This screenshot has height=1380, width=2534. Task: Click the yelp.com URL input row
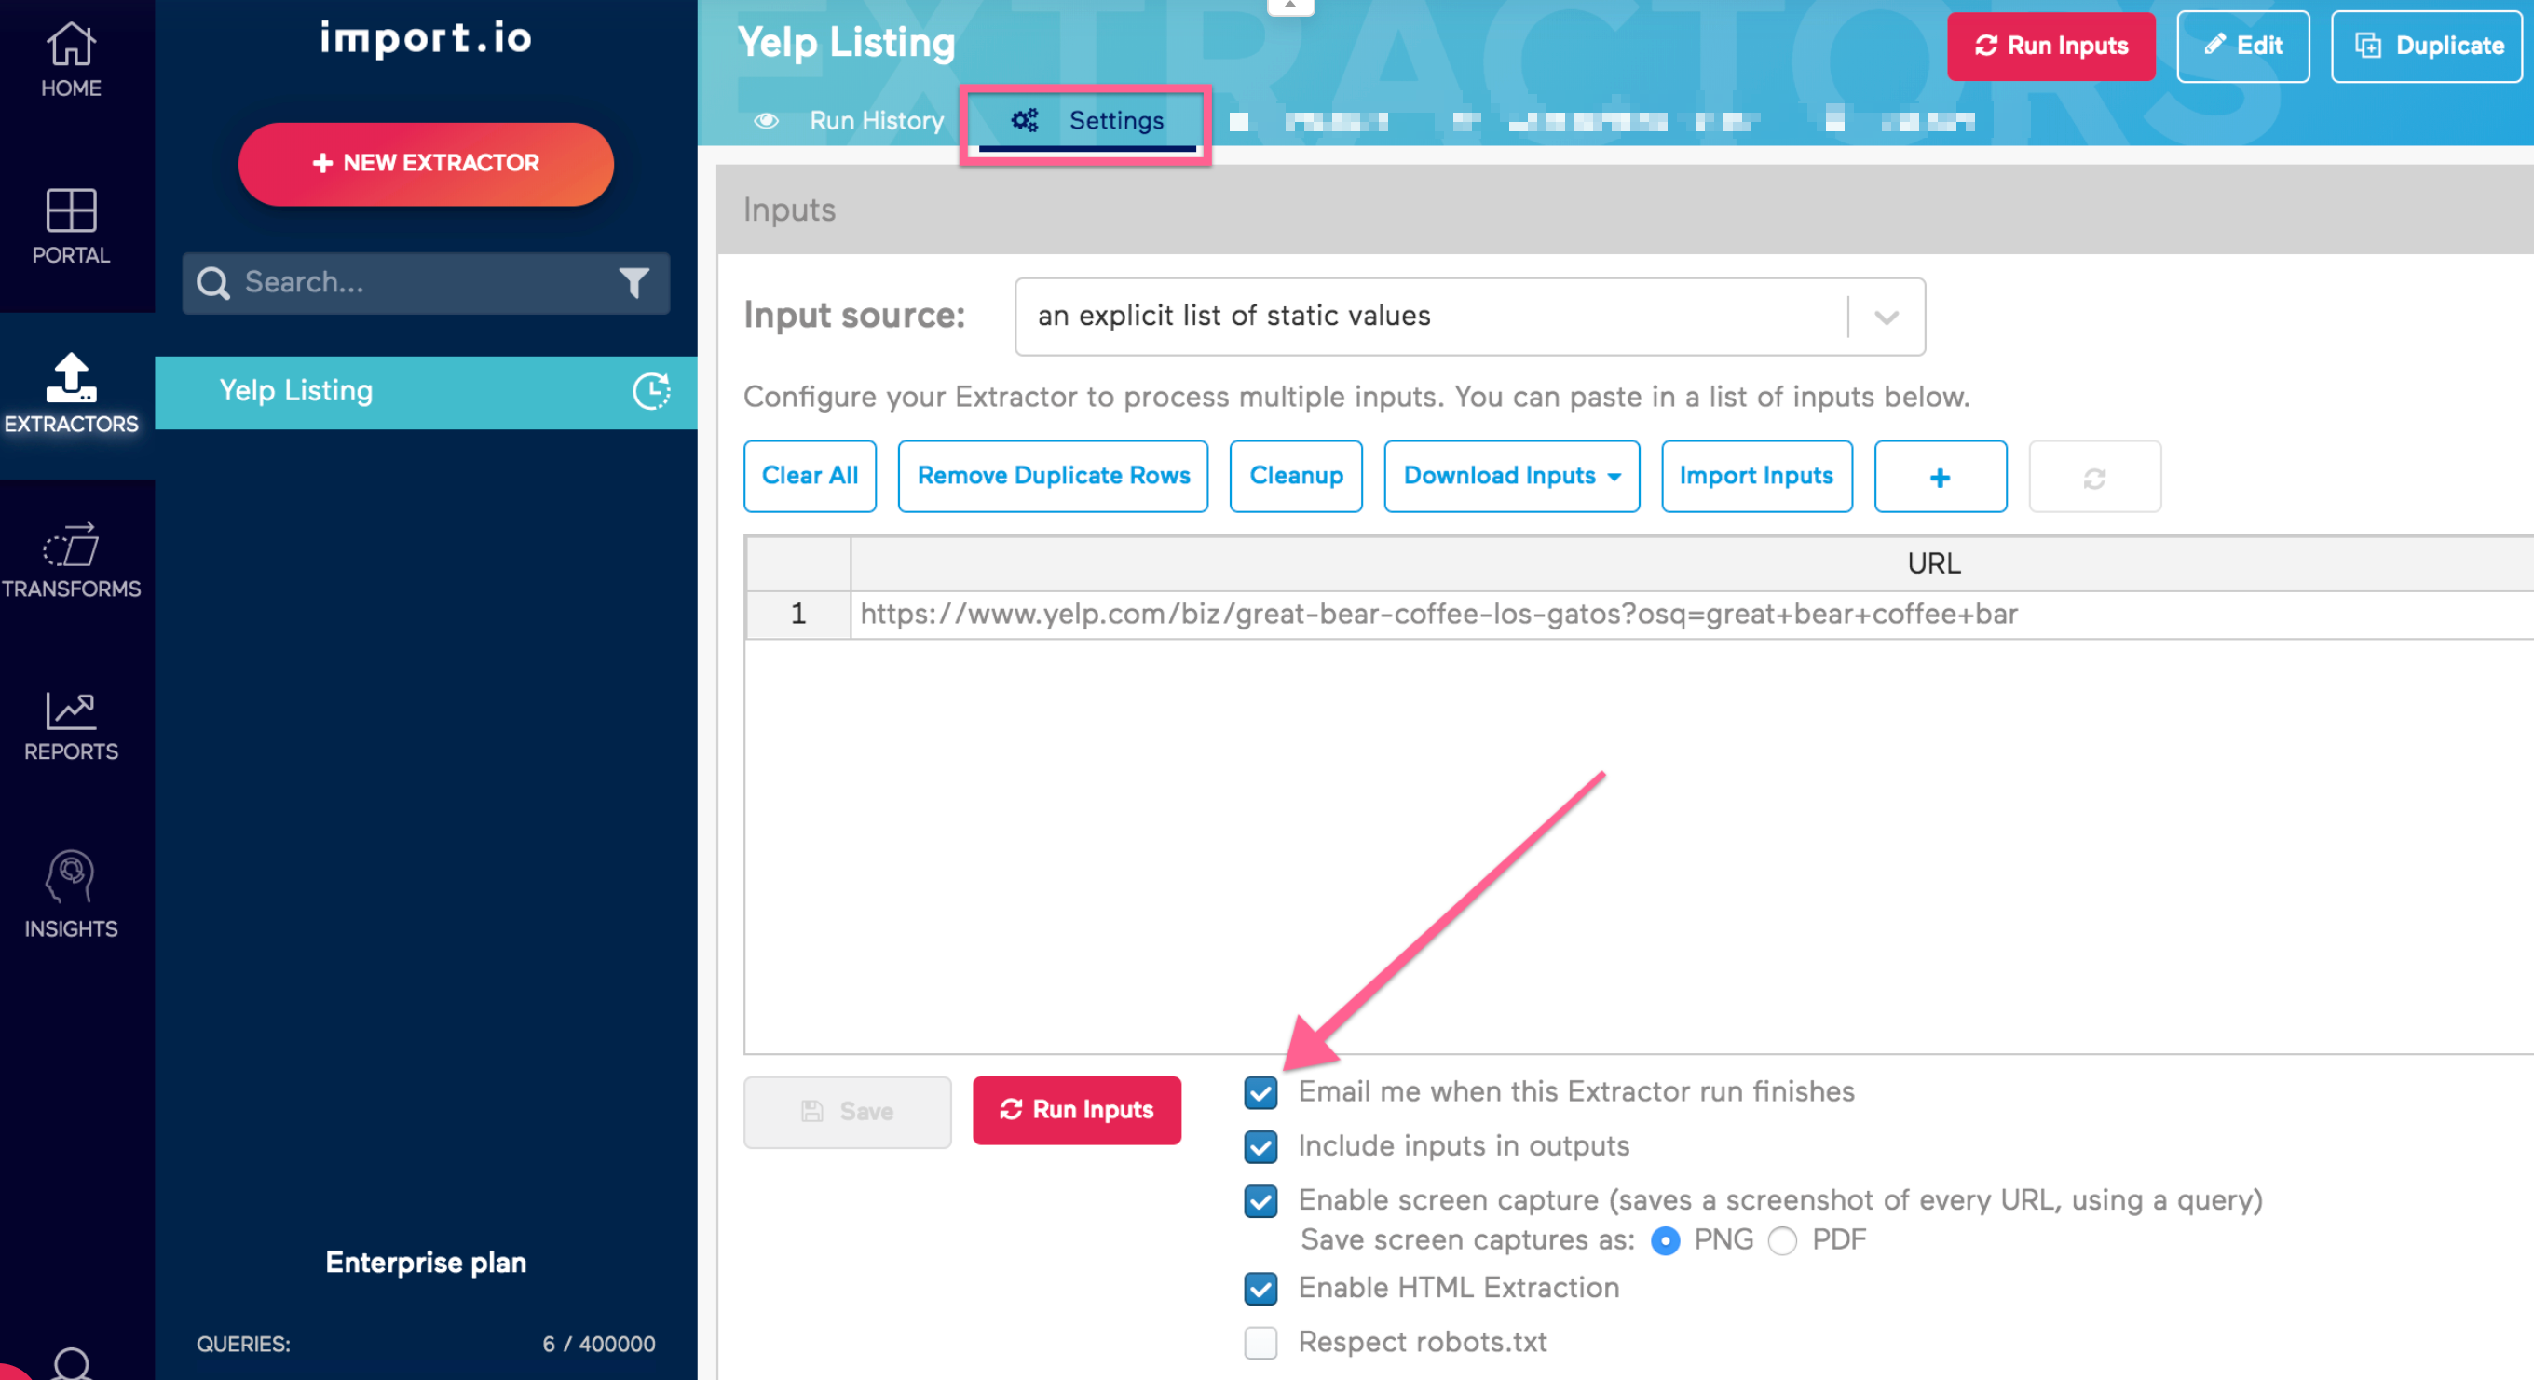pos(1438,614)
